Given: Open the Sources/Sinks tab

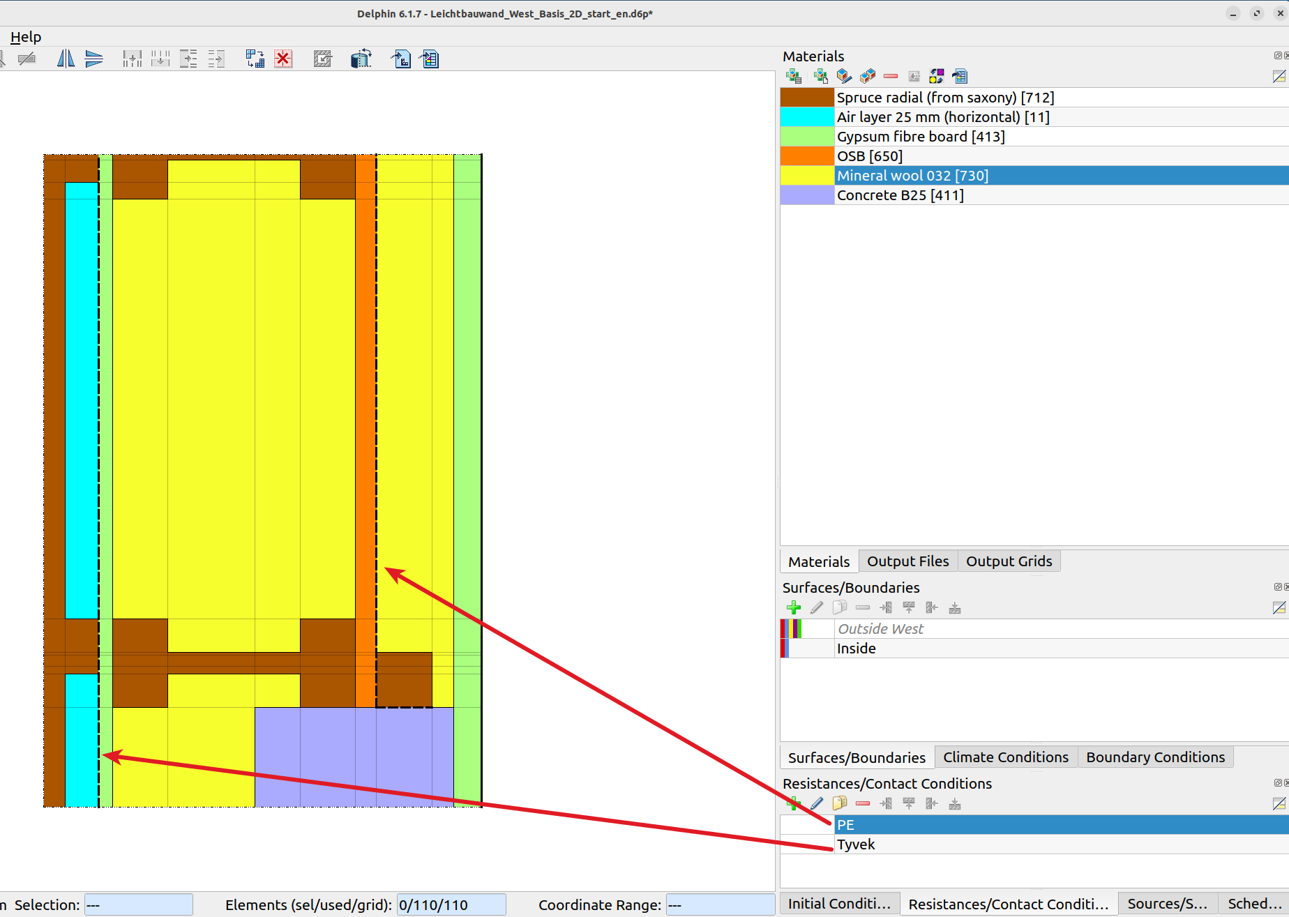Looking at the screenshot, I should (x=1167, y=904).
